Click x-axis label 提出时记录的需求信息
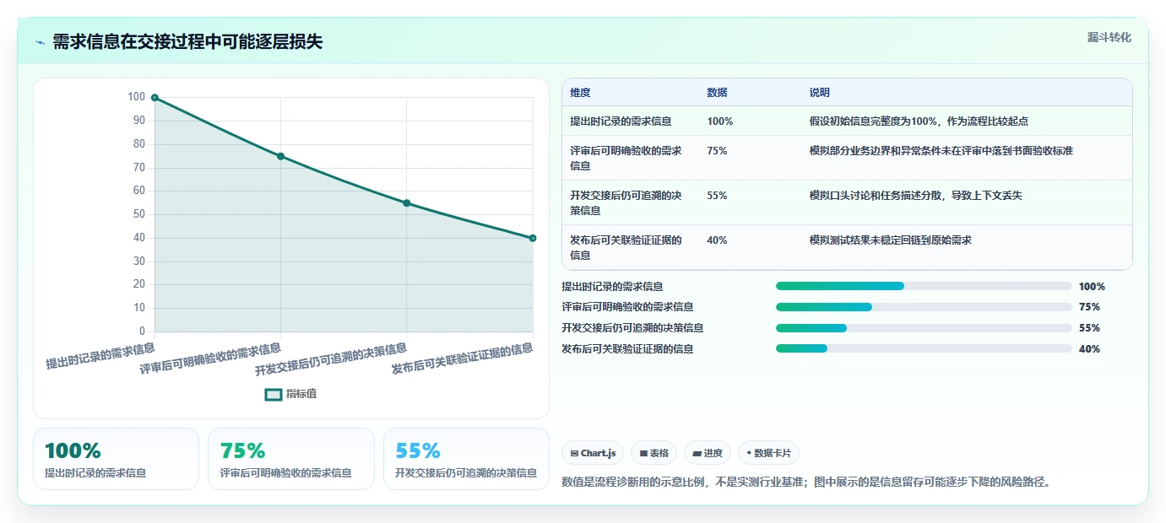 100,356
